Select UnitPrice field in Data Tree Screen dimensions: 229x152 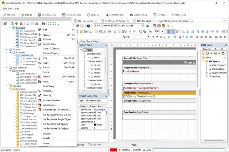[x=216, y=76]
